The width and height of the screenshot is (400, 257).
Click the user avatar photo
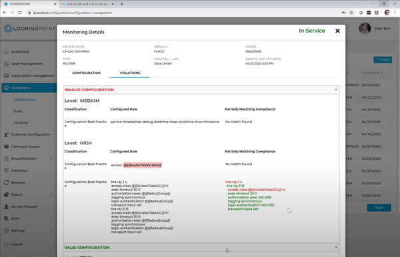tap(365, 28)
